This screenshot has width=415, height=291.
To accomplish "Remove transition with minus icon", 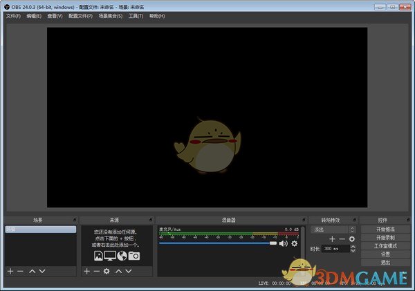I will point(342,239).
